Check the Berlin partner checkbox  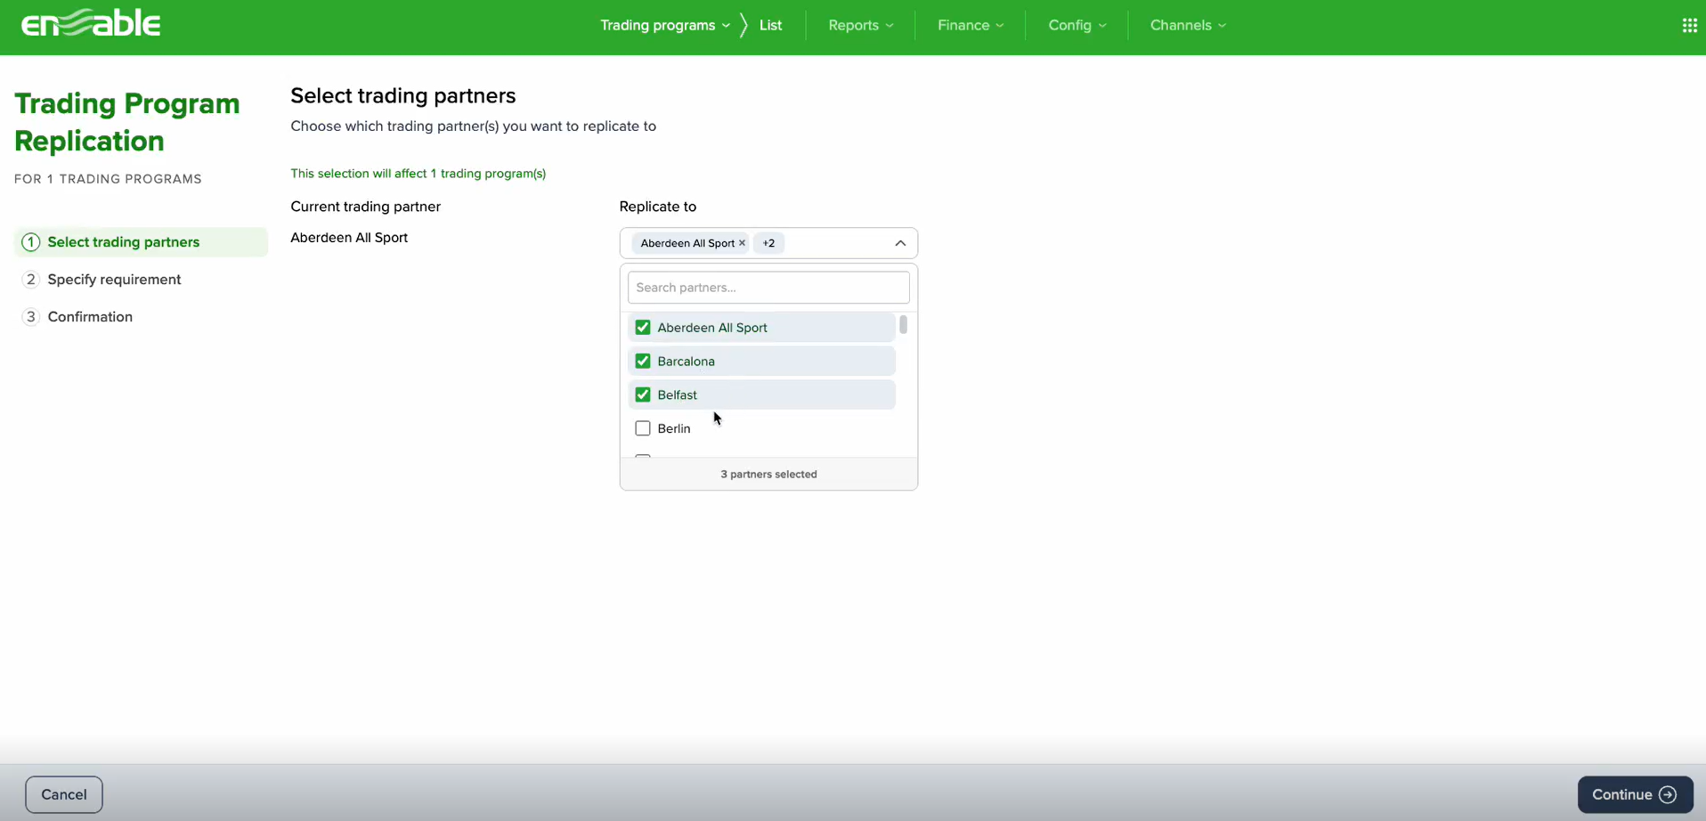click(643, 429)
